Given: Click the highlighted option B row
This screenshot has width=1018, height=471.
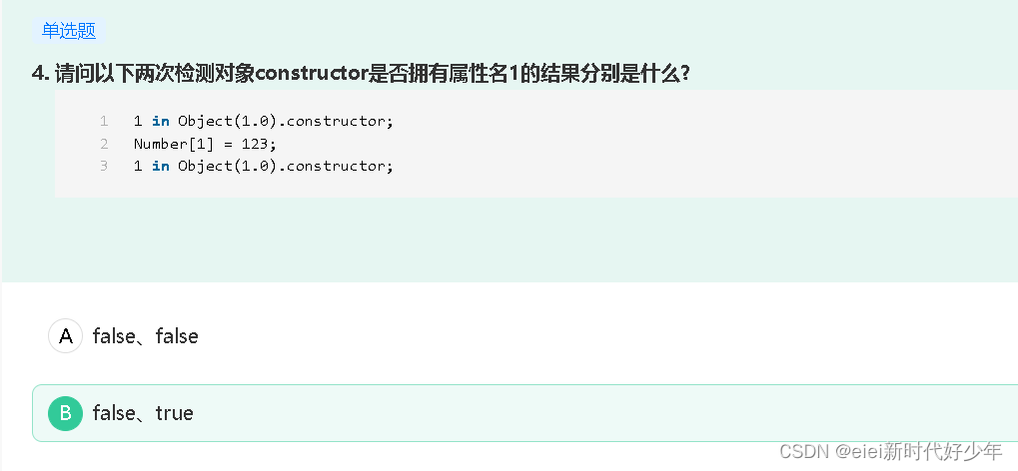Looking at the screenshot, I should pos(524,413).
